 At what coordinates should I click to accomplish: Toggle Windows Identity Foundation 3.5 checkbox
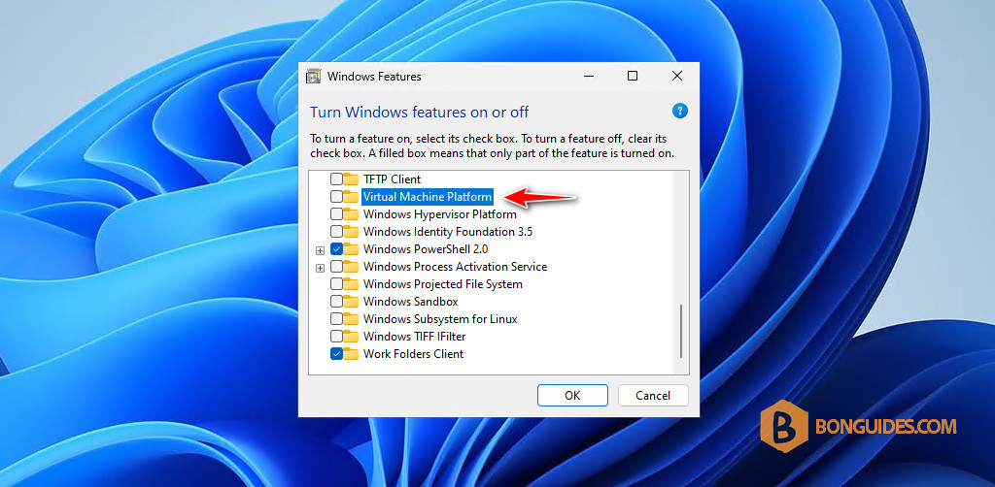(x=336, y=232)
